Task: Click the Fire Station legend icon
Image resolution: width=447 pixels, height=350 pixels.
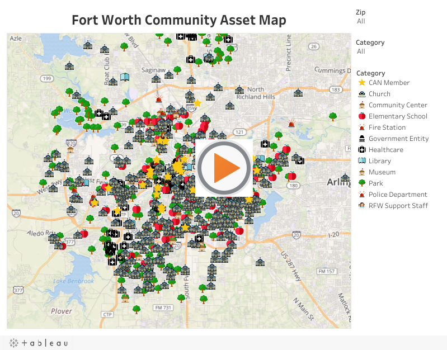Action: tap(362, 127)
